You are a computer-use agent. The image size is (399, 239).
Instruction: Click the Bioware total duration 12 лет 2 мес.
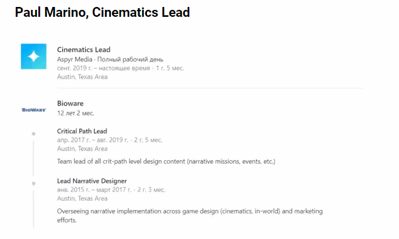pos(76,113)
